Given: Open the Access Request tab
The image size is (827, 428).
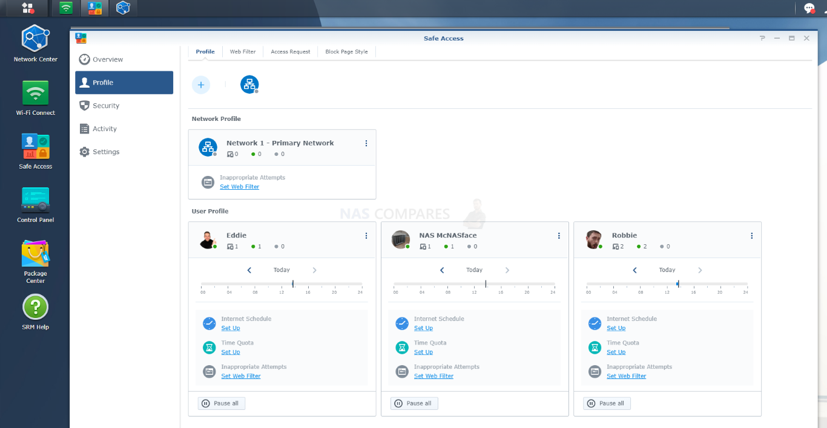Looking at the screenshot, I should 291,52.
